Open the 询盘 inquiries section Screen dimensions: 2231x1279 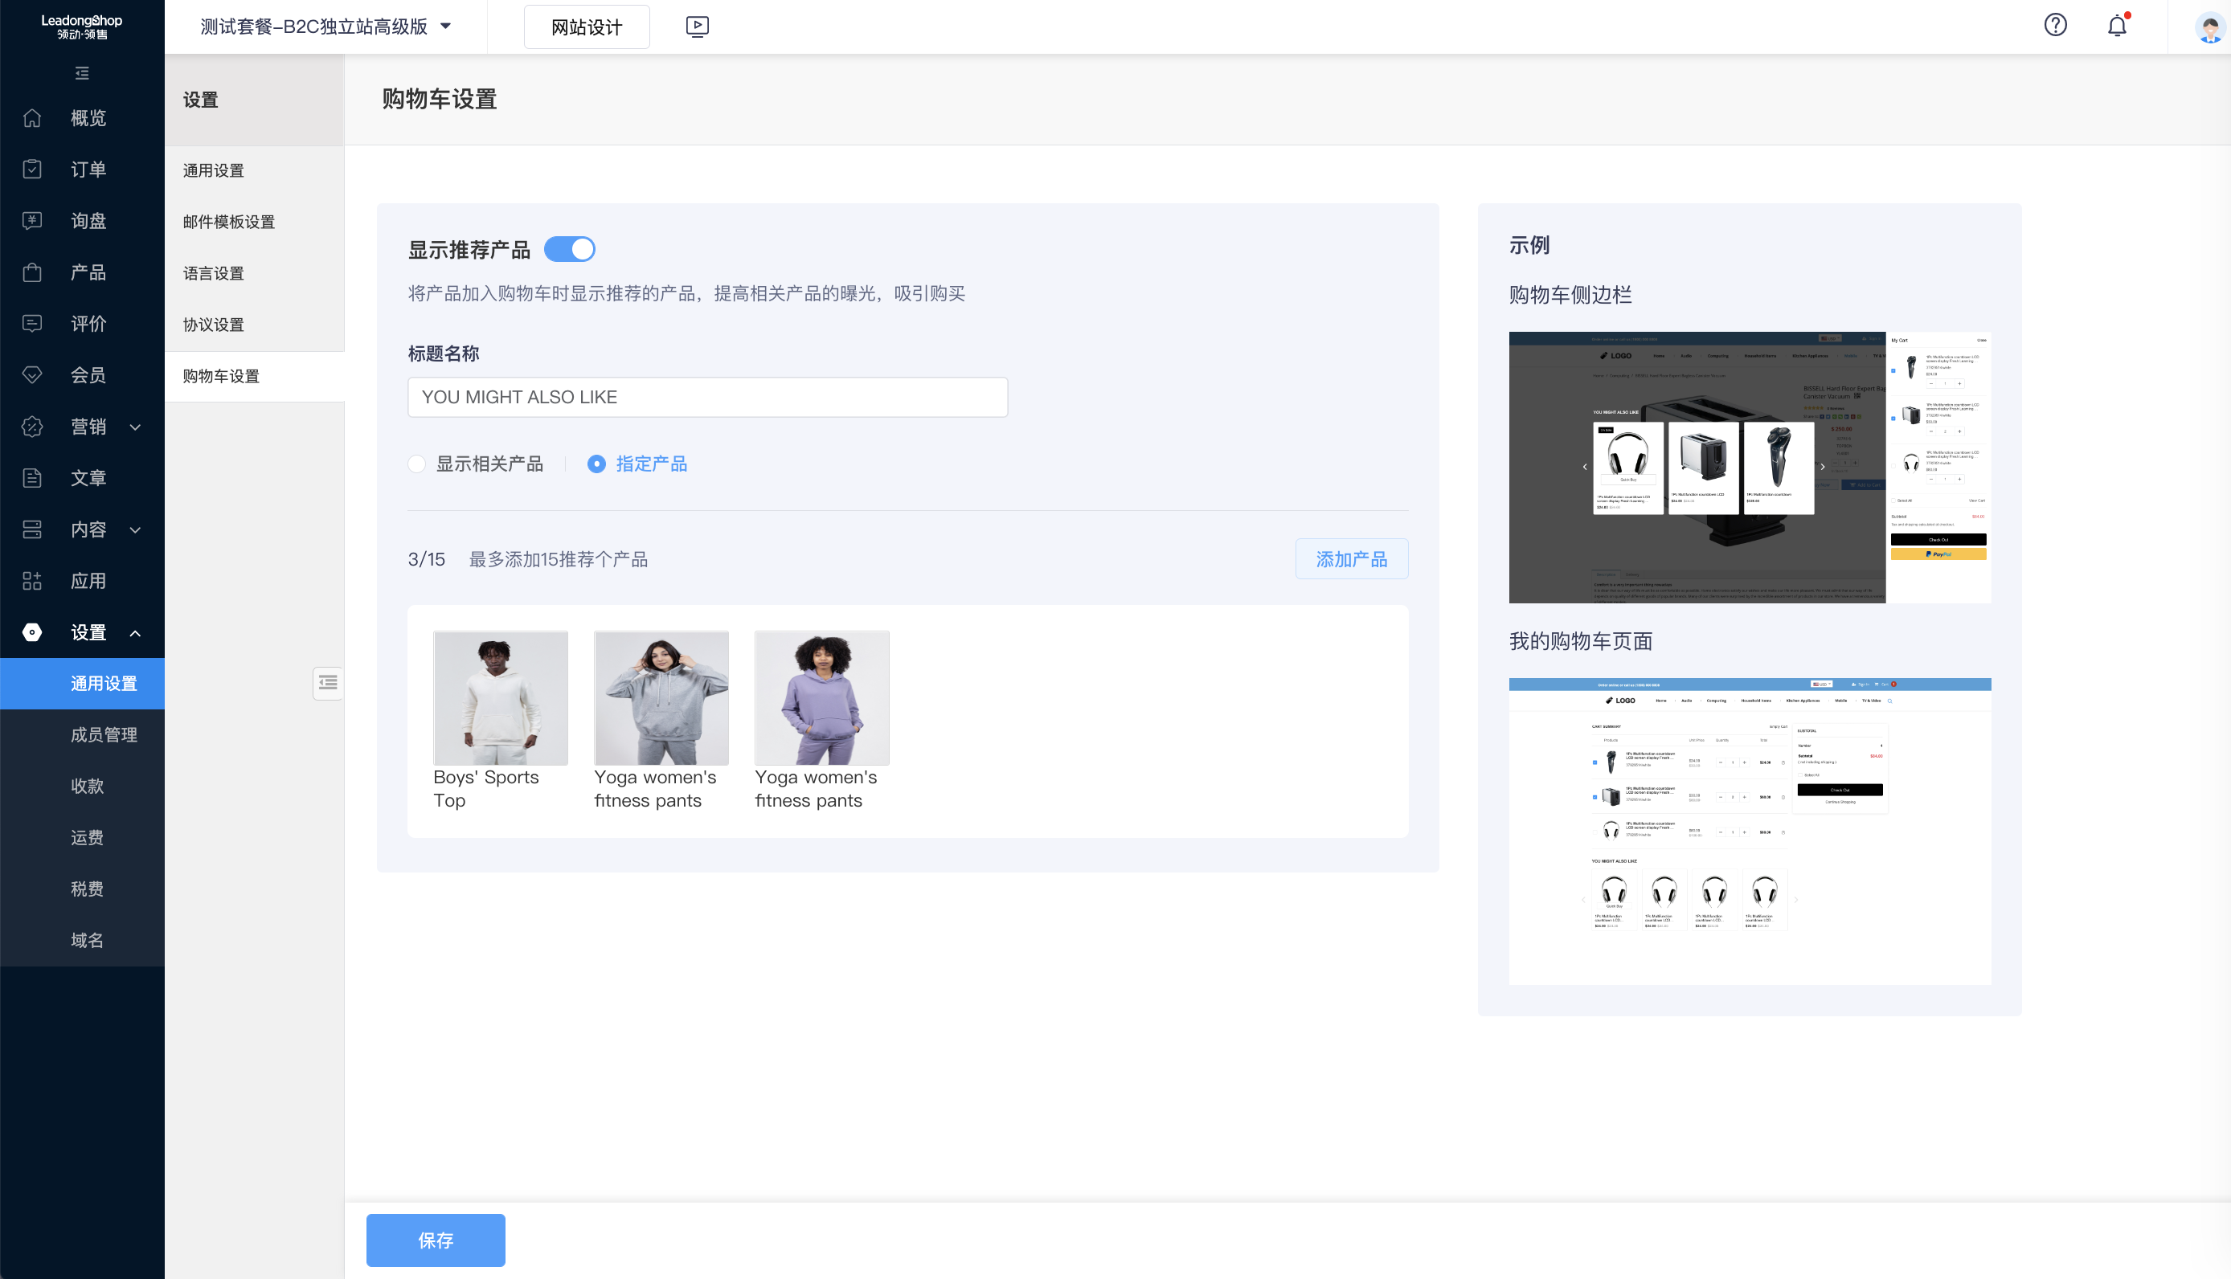[x=88, y=220]
